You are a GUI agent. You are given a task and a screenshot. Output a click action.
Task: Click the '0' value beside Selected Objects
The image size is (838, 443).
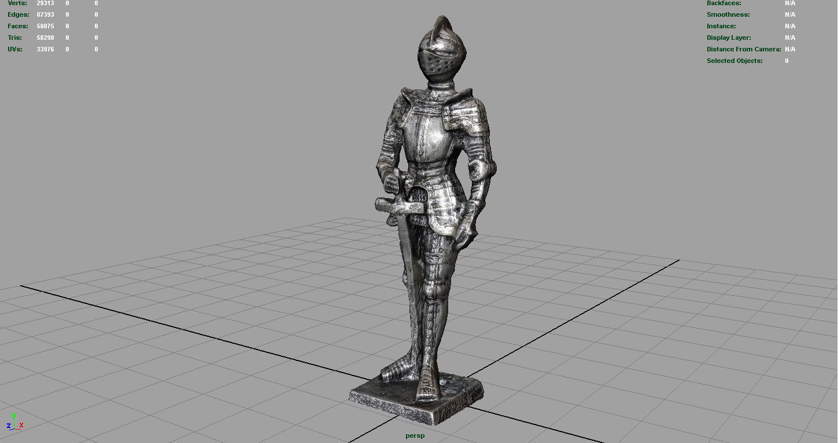click(787, 61)
